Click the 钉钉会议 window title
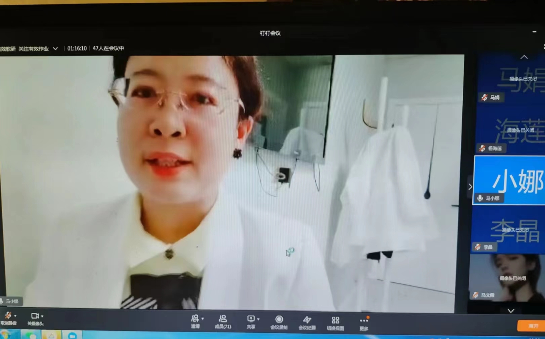This screenshot has height=339, width=545. [270, 33]
